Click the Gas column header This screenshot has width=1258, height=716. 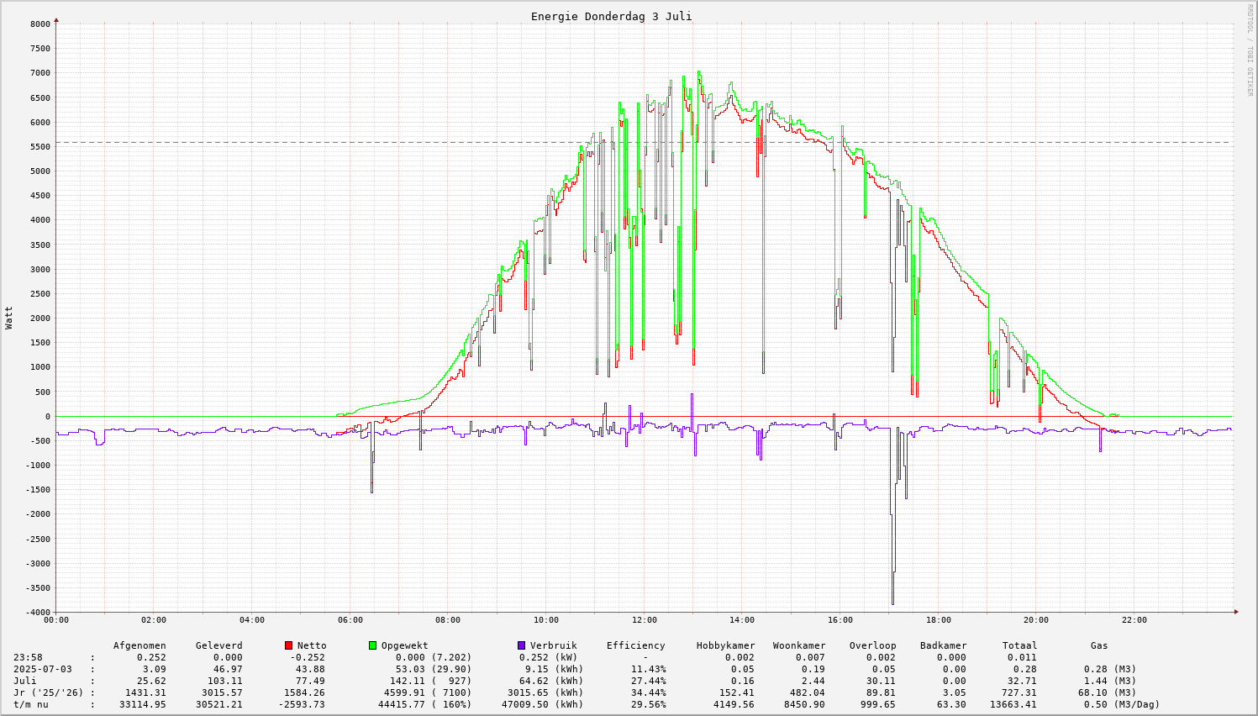pos(1099,645)
